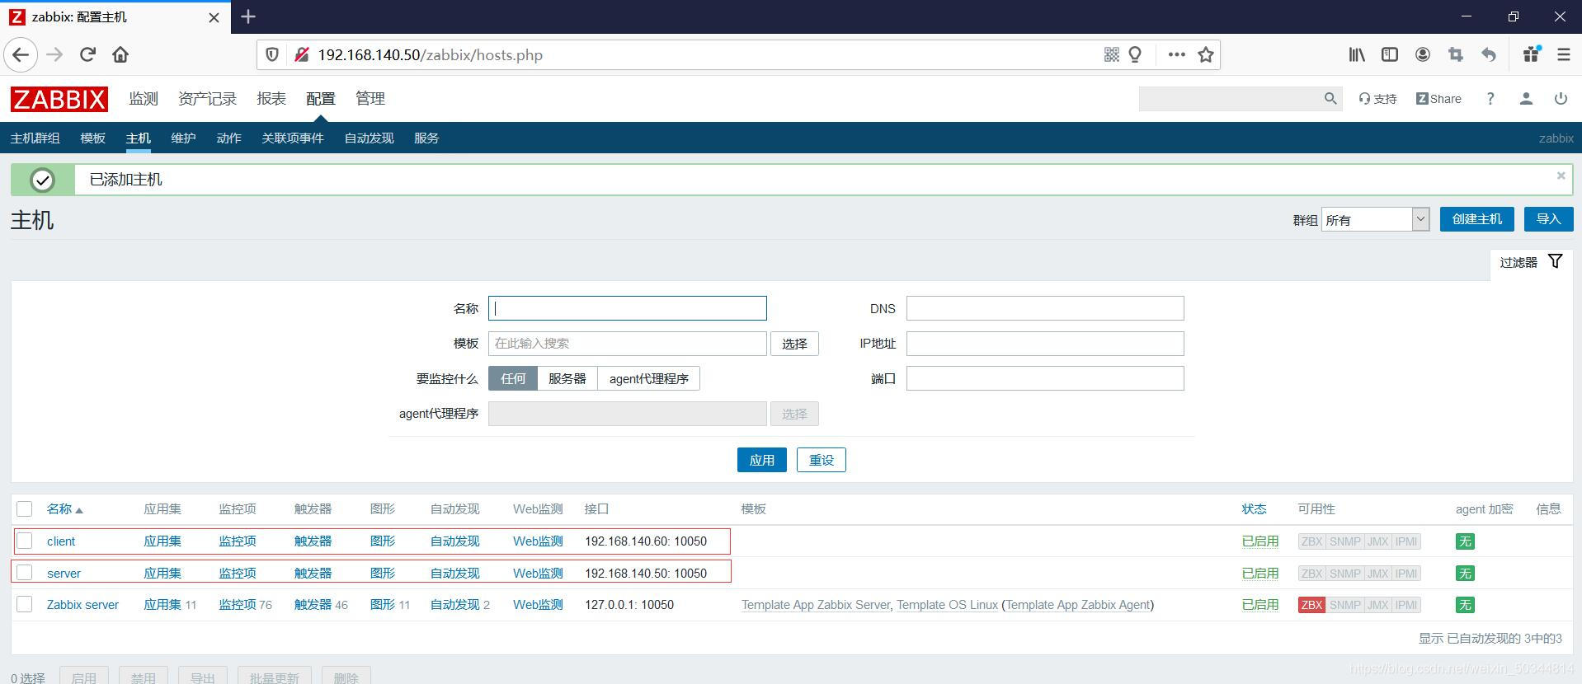Toggle the 已启用 status of client host
Image resolution: width=1582 pixels, height=684 pixels.
[1260, 541]
